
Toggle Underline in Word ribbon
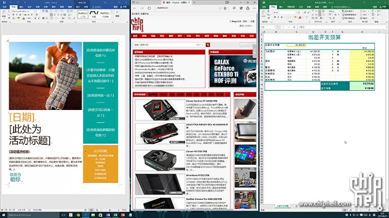tap(20, 15)
